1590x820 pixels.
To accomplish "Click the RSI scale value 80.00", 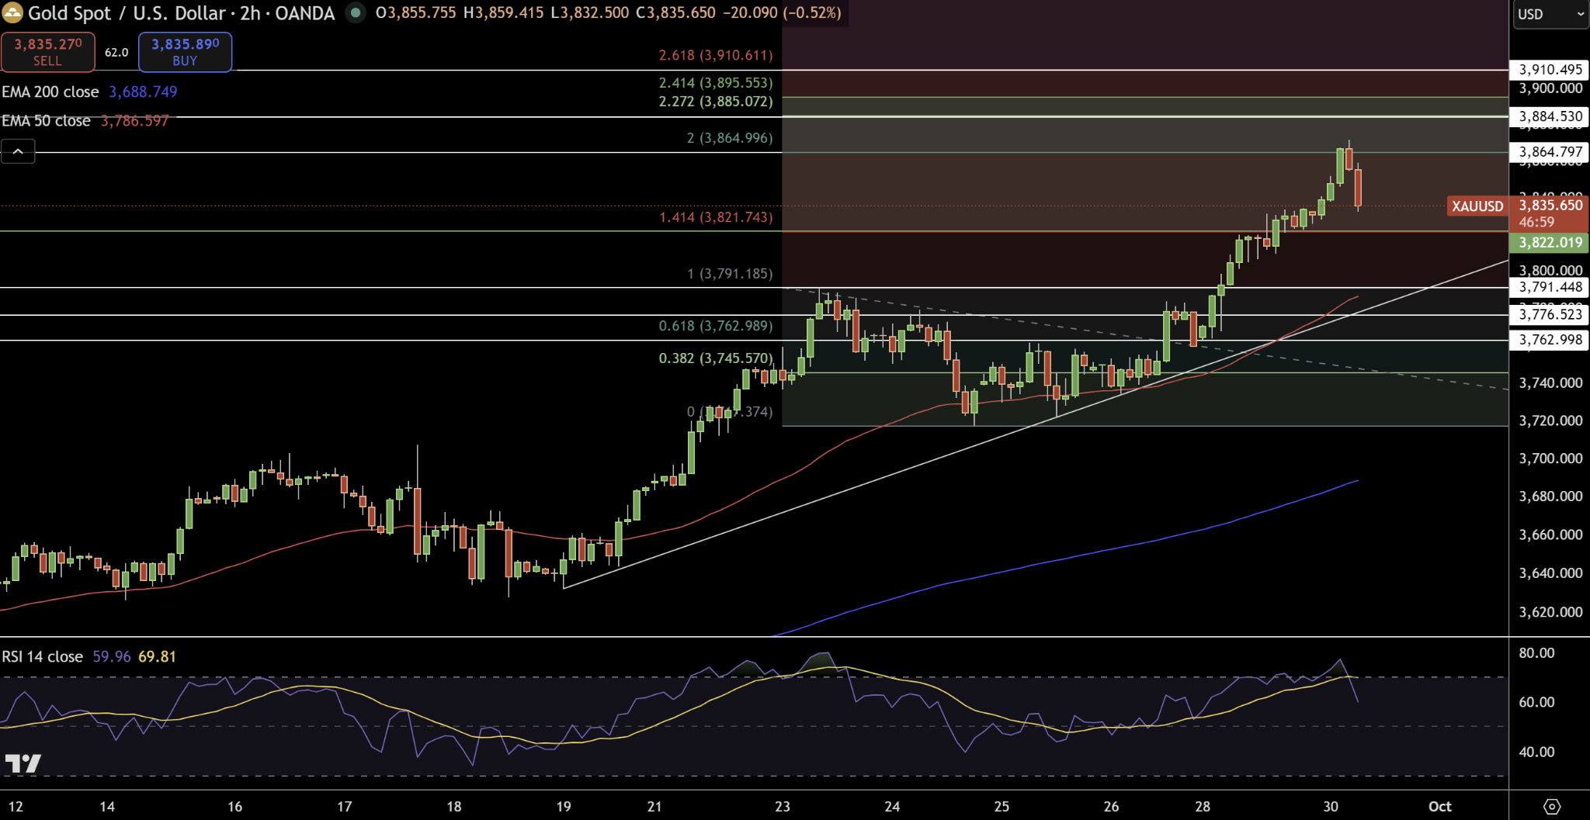I will point(1536,653).
